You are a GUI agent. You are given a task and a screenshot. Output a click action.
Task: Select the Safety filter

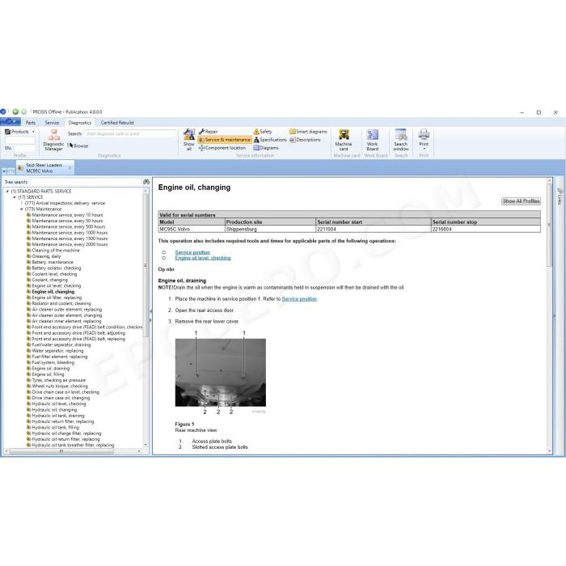coord(263,132)
